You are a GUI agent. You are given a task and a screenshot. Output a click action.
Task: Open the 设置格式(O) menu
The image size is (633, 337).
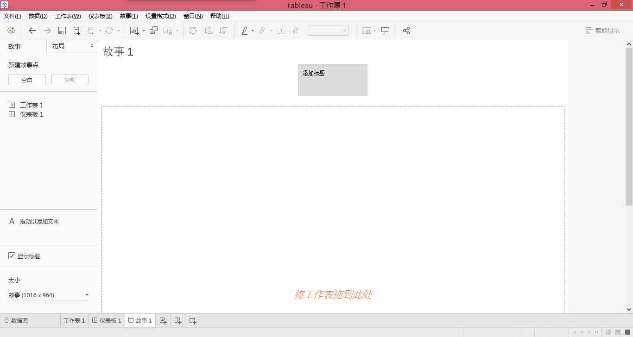(x=161, y=16)
